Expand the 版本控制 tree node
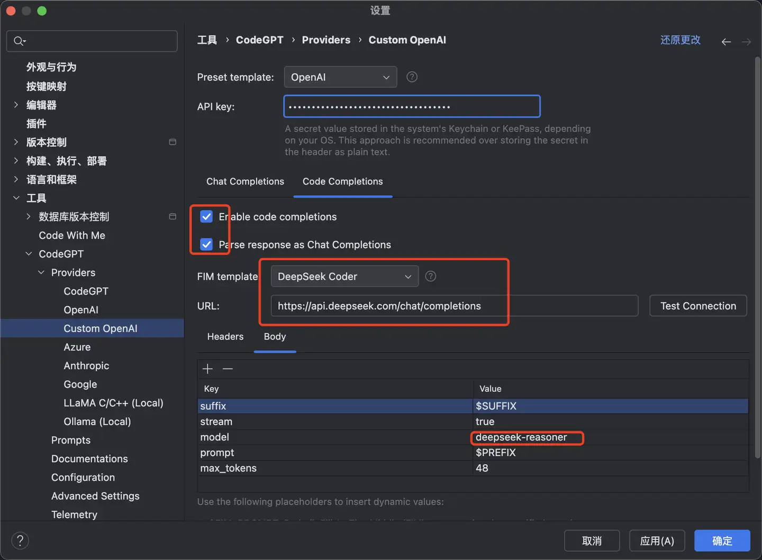762x560 pixels. coord(16,142)
